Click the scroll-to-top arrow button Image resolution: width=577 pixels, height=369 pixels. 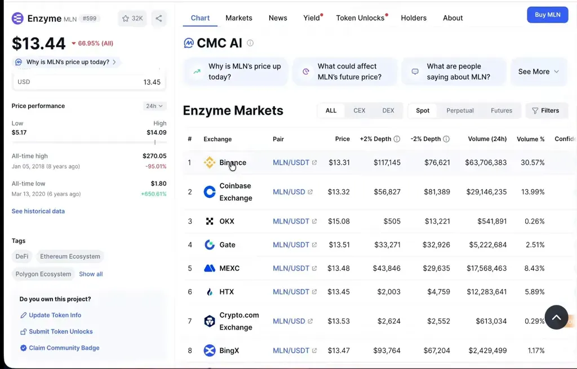[556, 317]
